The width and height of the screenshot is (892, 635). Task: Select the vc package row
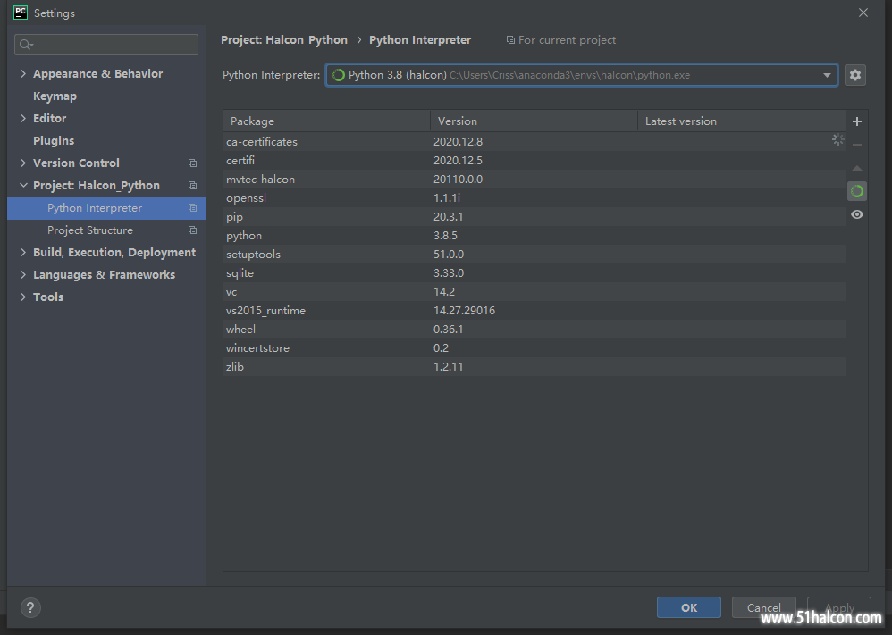click(x=534, y=292)
